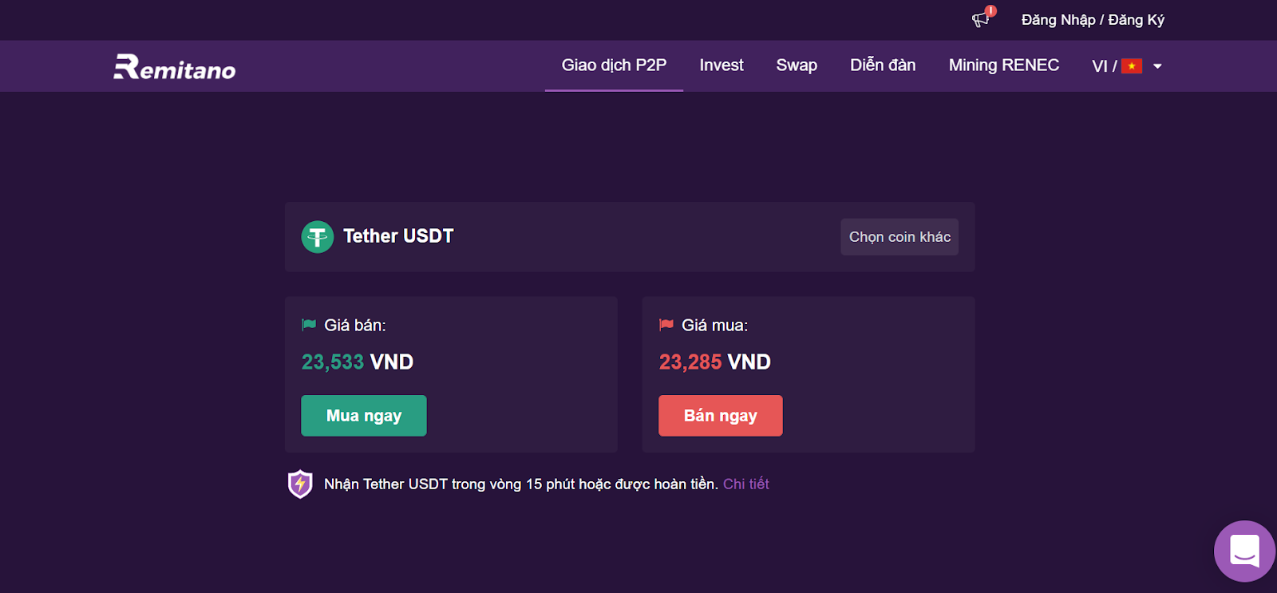Click the Remitano logo
Screen dimensions: 1277x593
pyautogui.click(x=175, y=67)
